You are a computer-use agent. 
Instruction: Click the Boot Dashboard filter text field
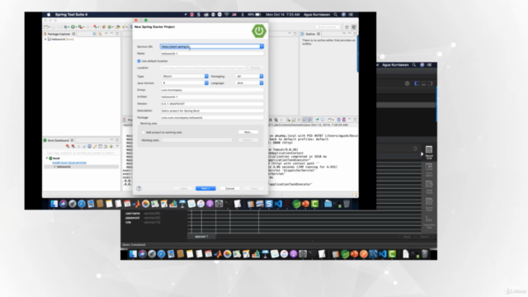[81, 153]
